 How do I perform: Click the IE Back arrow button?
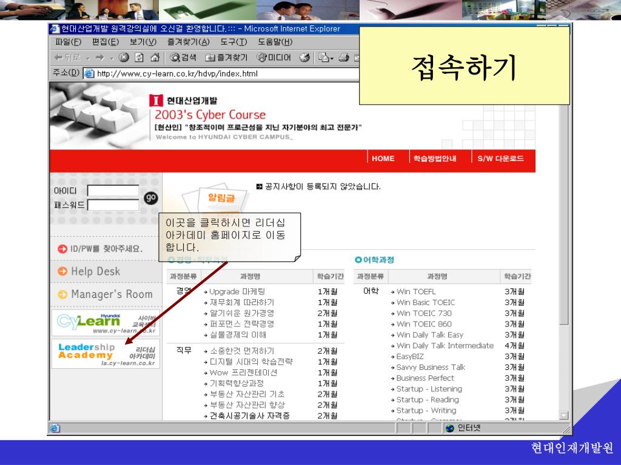coord(67,58)
